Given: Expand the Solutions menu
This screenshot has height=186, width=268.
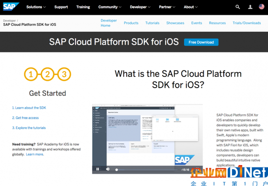Looking at the screenshot, I should point(36,7).
